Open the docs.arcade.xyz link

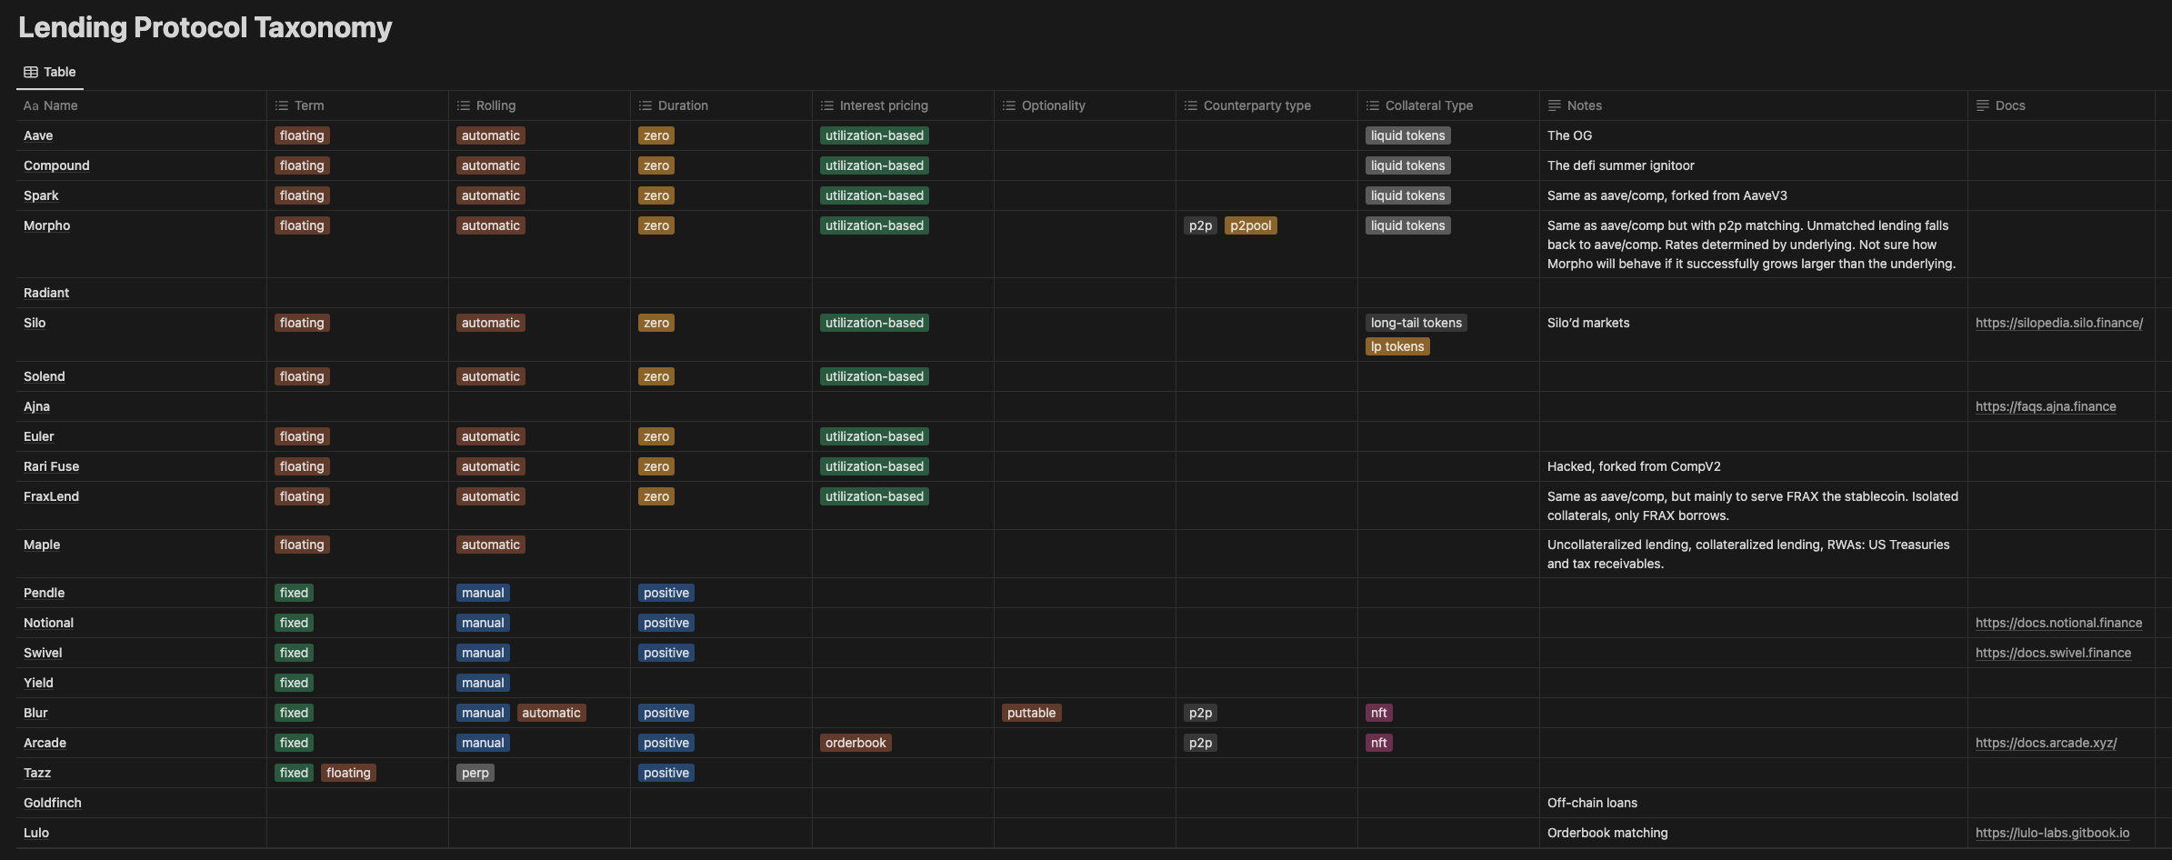2046,743
